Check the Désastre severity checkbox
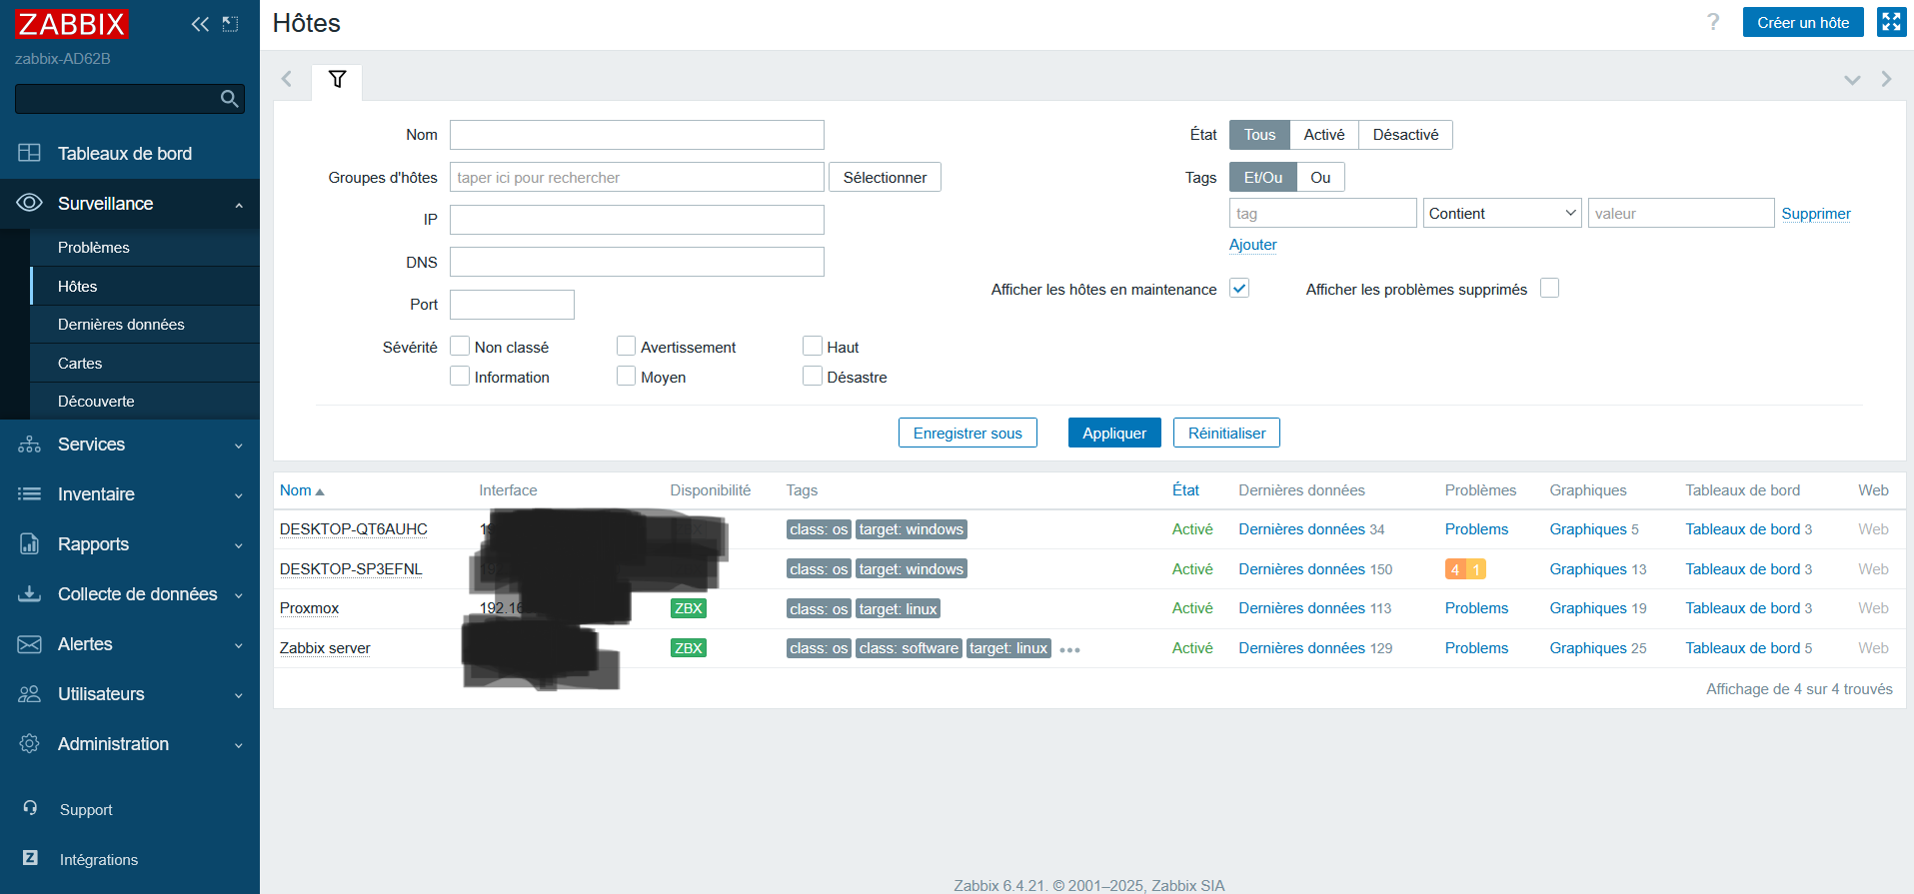Viewport: 1914px width, 894px height. coord(813,377)
